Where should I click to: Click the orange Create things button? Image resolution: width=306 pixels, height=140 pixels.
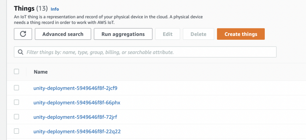[x=241, y=34]
